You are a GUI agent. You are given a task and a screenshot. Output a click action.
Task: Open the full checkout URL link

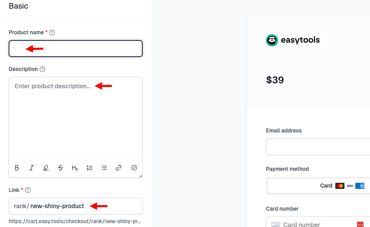coord(75,221)
